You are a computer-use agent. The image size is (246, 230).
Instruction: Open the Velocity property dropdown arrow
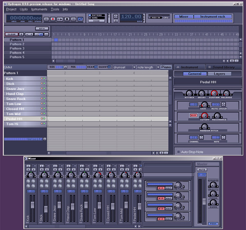point(45,139)
